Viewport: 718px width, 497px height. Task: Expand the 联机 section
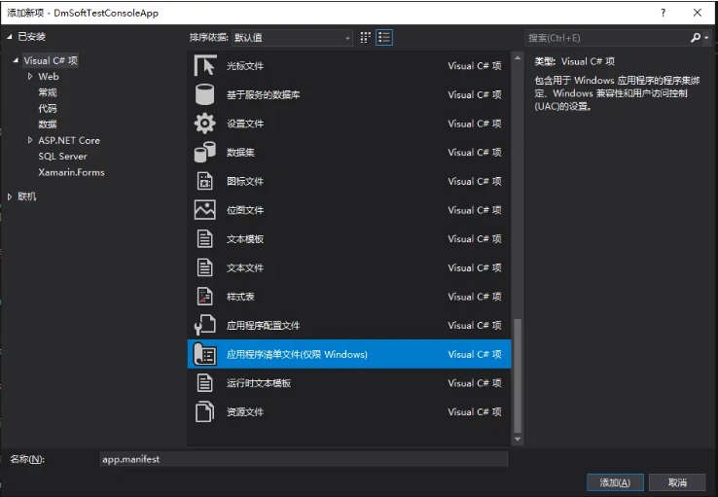coord(11,196)
